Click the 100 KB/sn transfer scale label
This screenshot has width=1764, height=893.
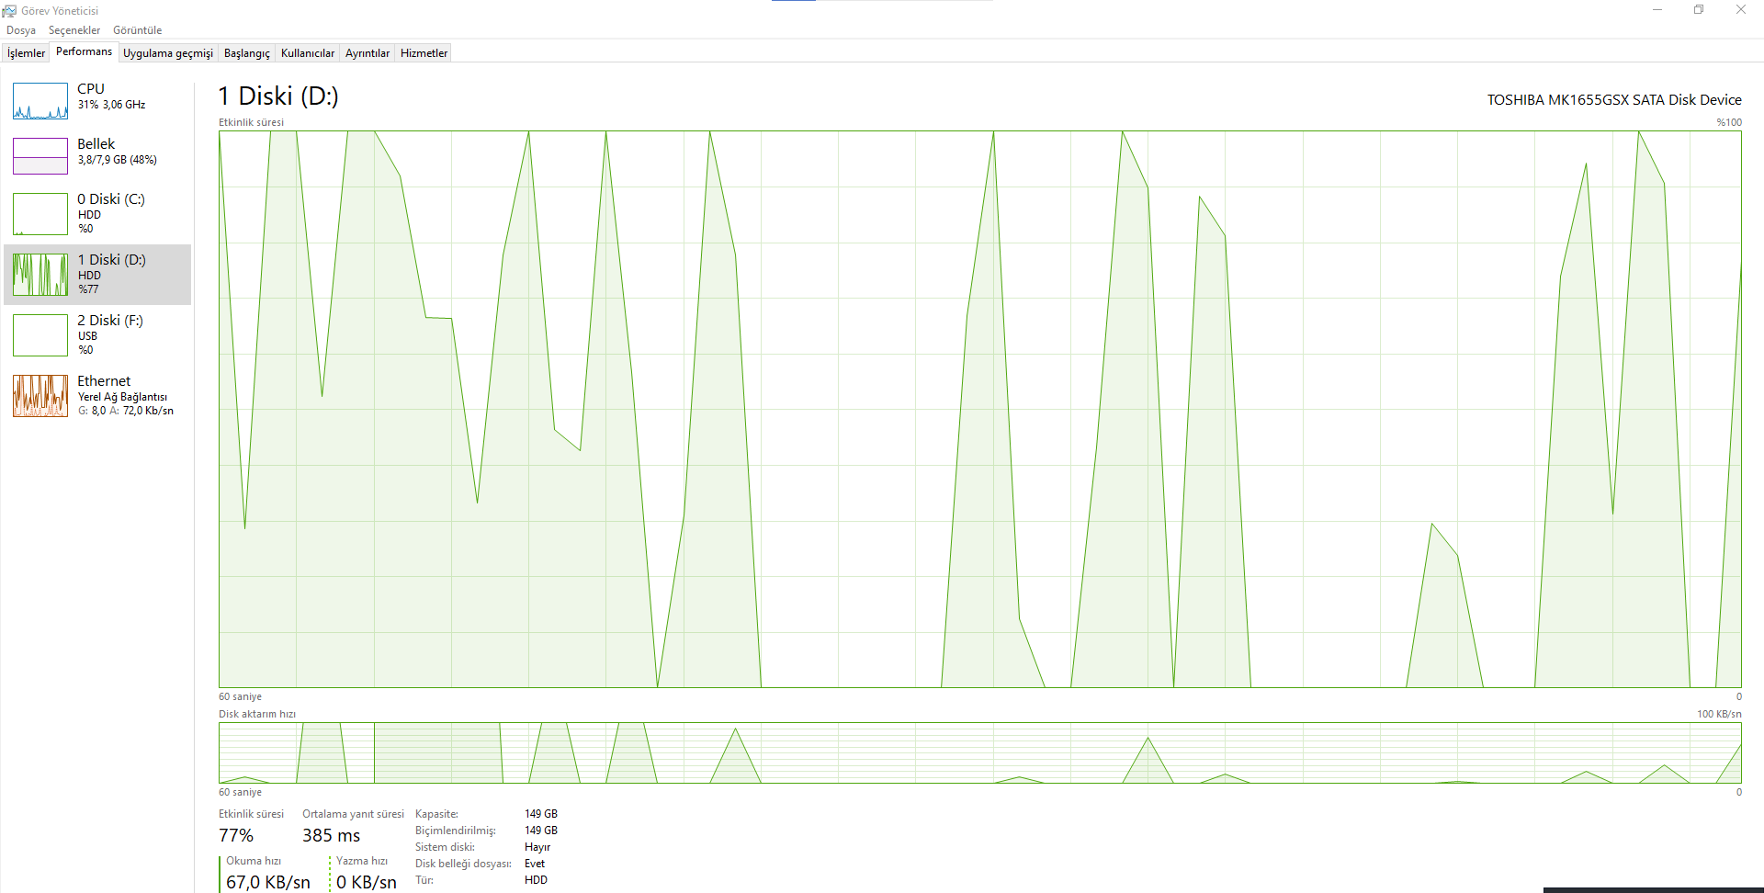coord(1719,714)
